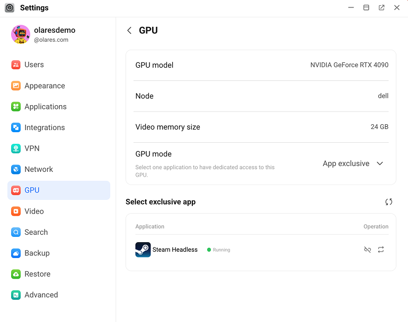
Task: Refresh the exclusive app list
Action: (x=389, y=202)
